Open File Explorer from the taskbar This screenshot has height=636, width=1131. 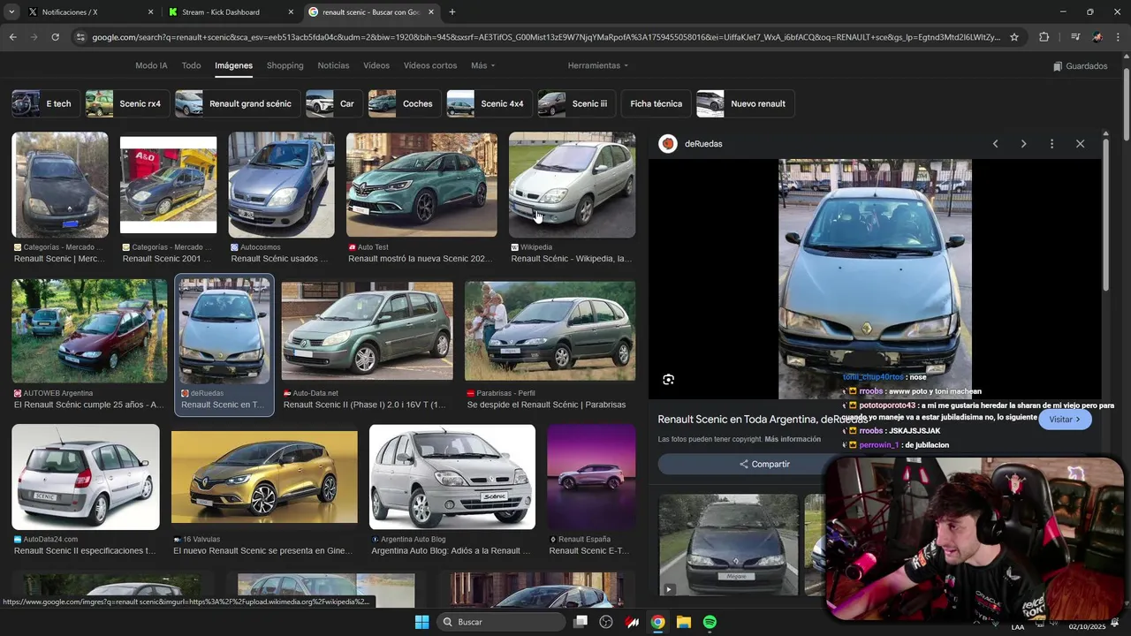pyautogui.click(x=684, y=622)
